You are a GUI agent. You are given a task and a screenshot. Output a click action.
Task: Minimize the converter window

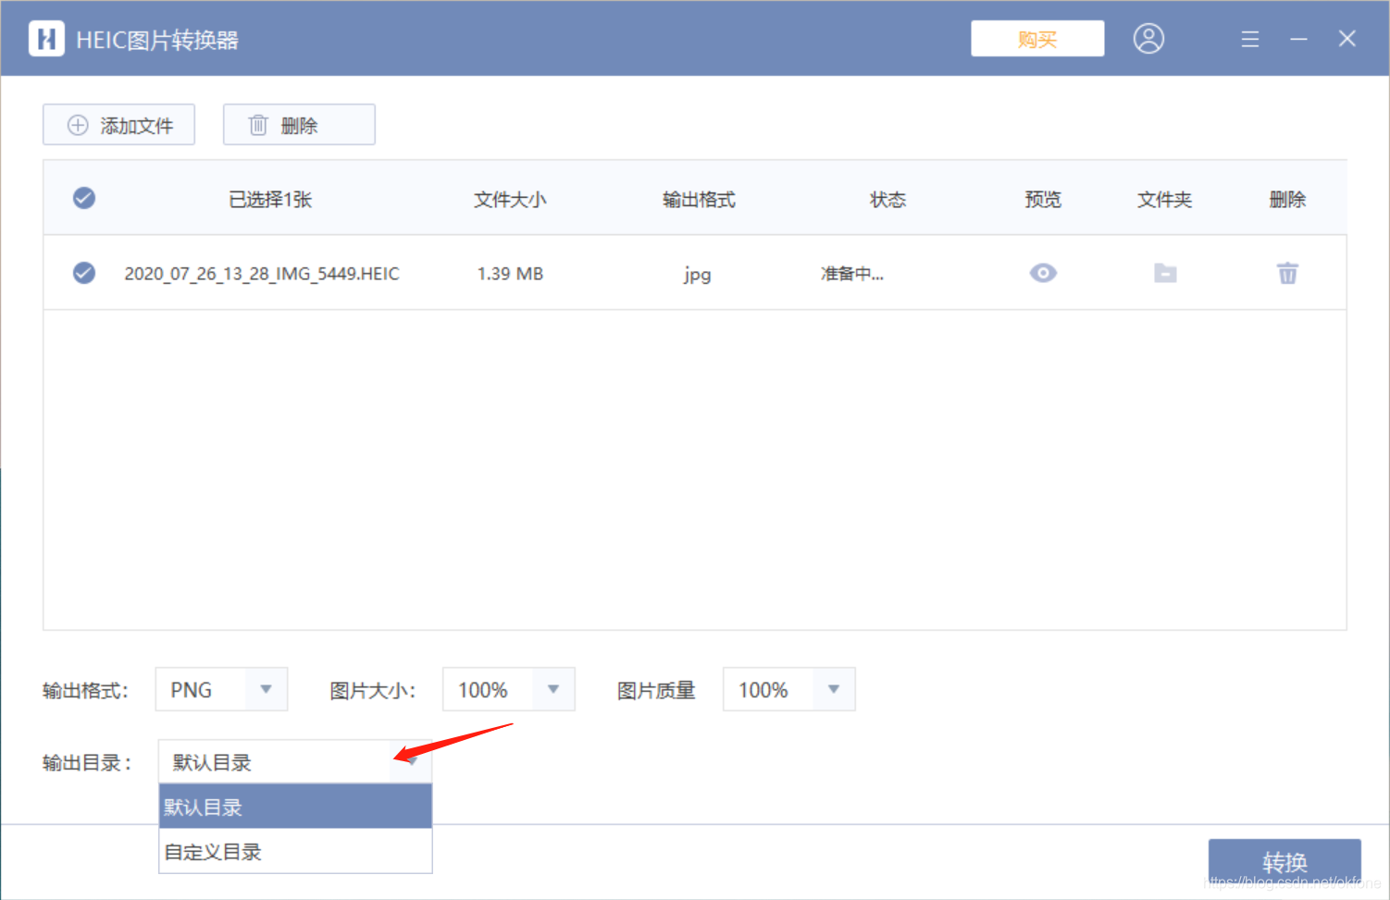(x=1298, y=39)
